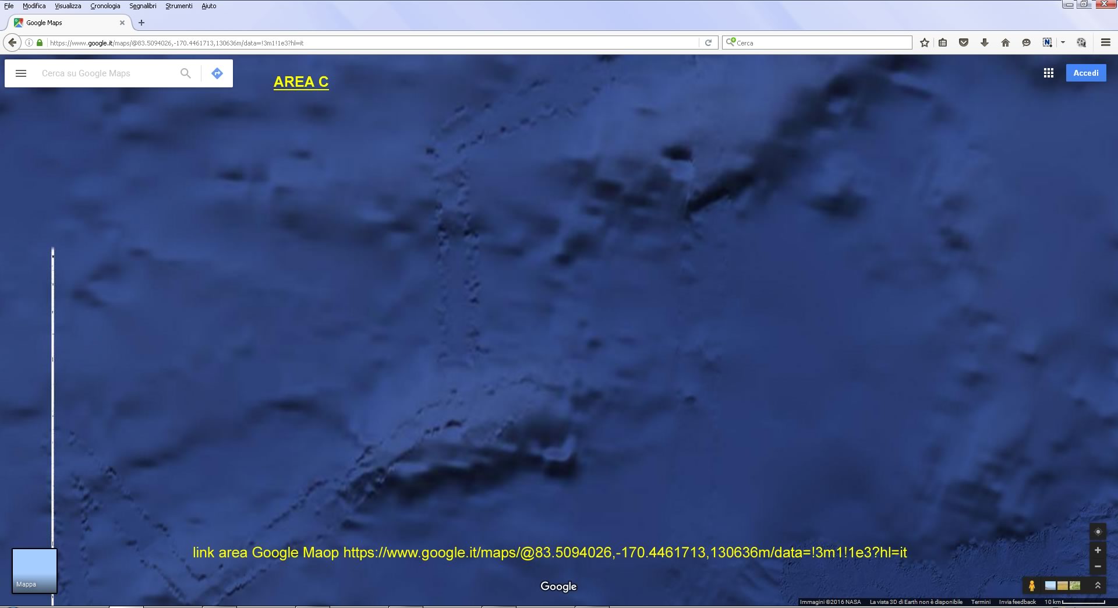Open the Segnalibri menu

pos(143,6)
